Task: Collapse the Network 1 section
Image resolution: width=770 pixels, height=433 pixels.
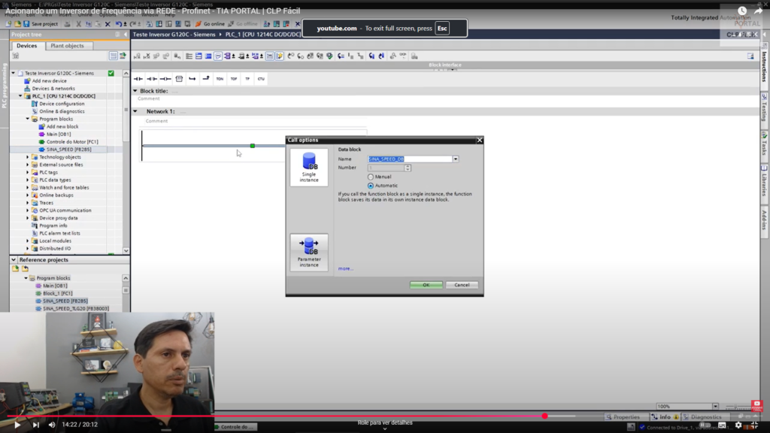Action: [135, 111]
